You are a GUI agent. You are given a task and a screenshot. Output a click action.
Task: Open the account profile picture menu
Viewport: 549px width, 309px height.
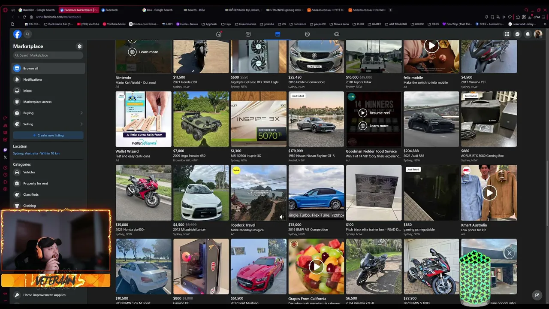pos(538,34)
